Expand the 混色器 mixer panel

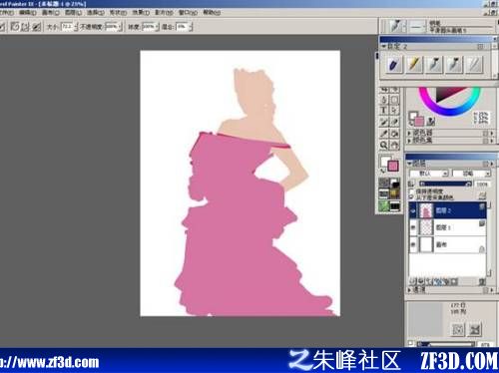[x=409, y=133]
